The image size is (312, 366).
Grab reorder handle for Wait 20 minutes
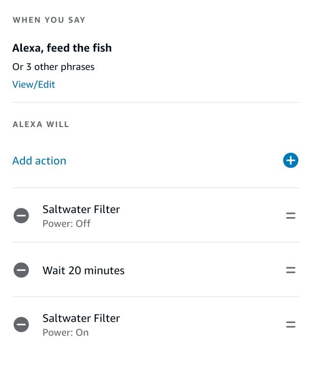[x=291, y=270]
